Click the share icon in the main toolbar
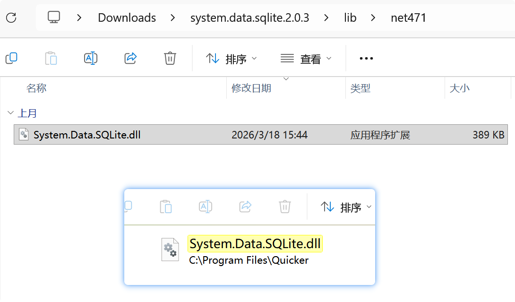This screenshot has height=302, width=515. [130, 58]
